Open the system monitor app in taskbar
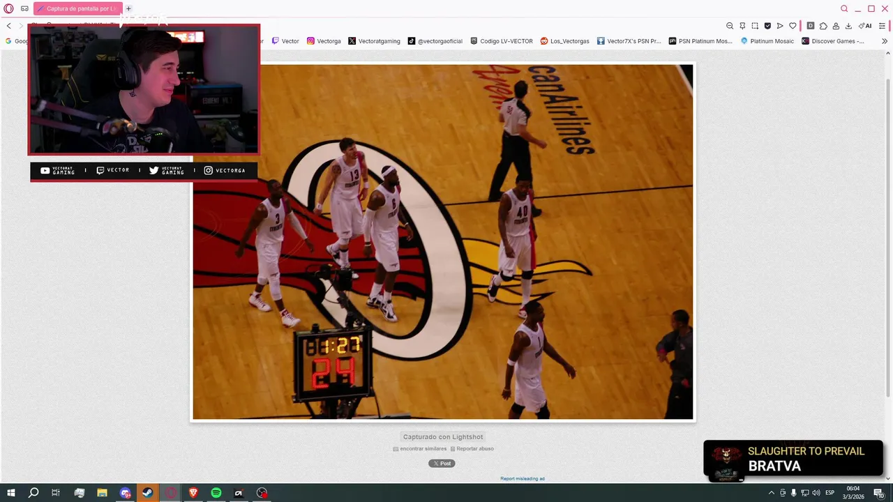The height and width of the screenshot is (502, 893). tap(79, 493)
